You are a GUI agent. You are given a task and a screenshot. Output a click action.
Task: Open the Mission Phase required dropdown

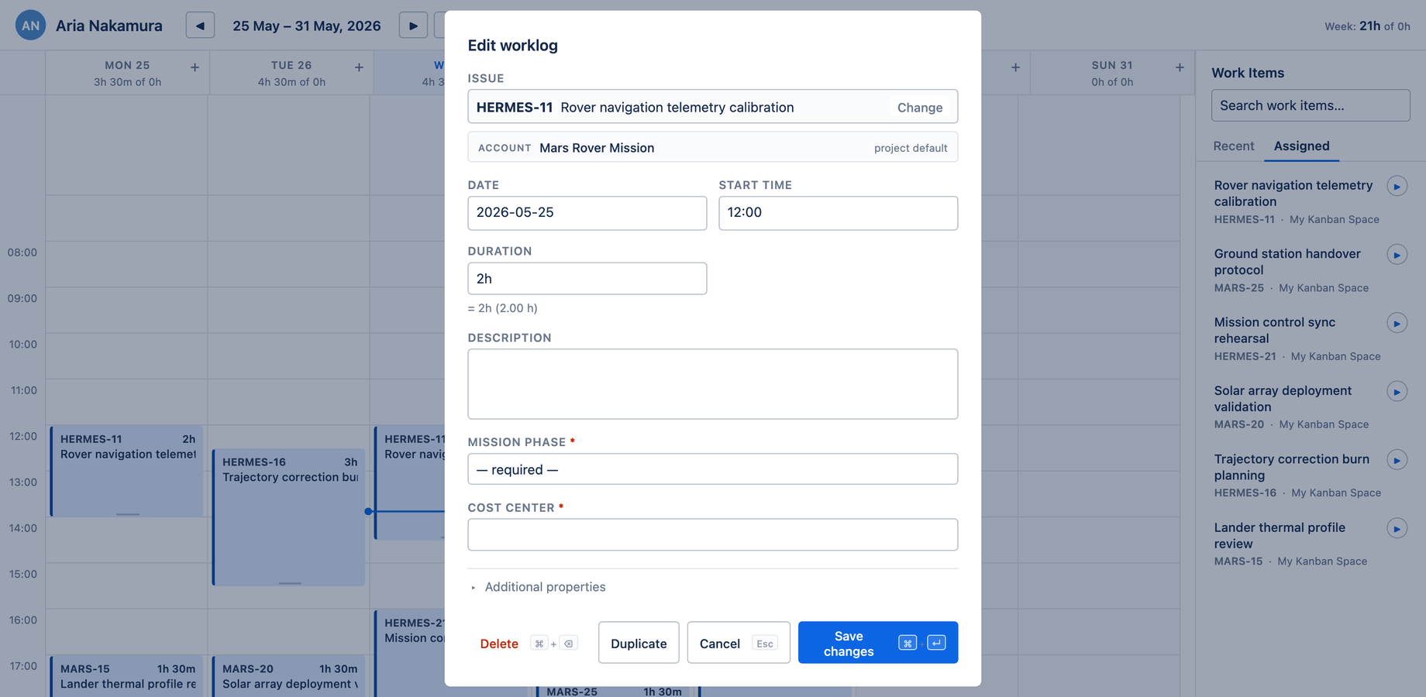pyautogui.click(x=713, y=469)
